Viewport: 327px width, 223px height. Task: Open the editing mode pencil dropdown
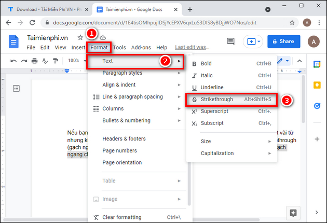click(x=283, y=61)
